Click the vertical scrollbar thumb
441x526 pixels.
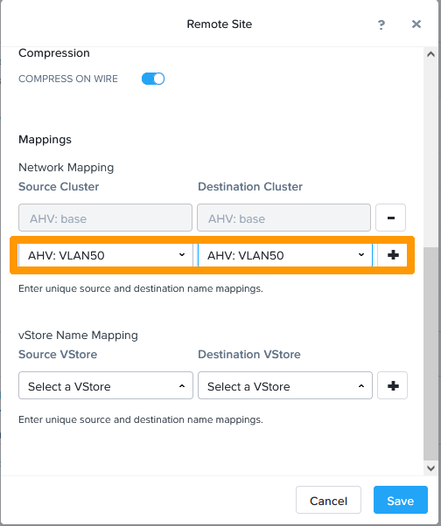point(430,354)
